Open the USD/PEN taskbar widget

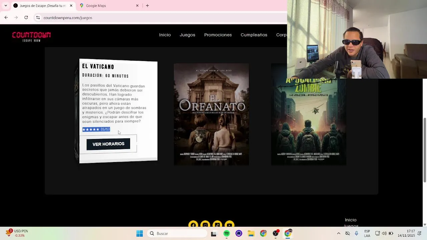pyautogui.click(x=17, y=233)
